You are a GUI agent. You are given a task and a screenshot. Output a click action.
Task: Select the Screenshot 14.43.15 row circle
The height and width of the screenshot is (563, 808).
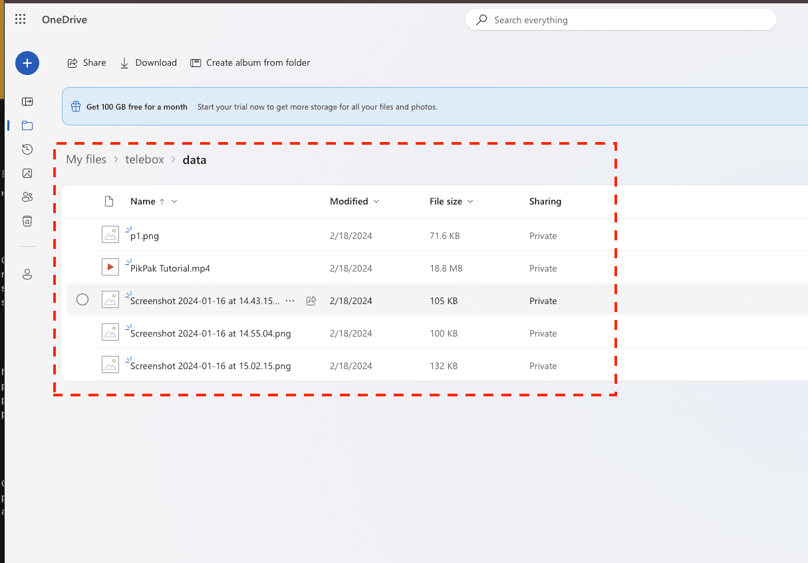(x=82, y=300)
